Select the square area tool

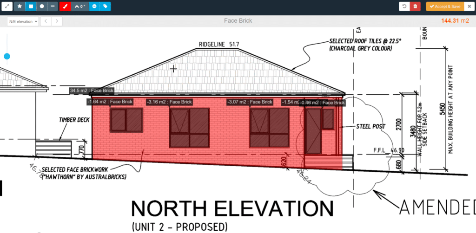tap(31, 6)
